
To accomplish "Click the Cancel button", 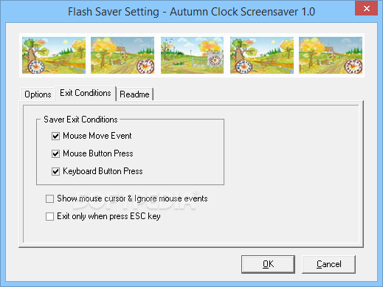I will point(328,264).
